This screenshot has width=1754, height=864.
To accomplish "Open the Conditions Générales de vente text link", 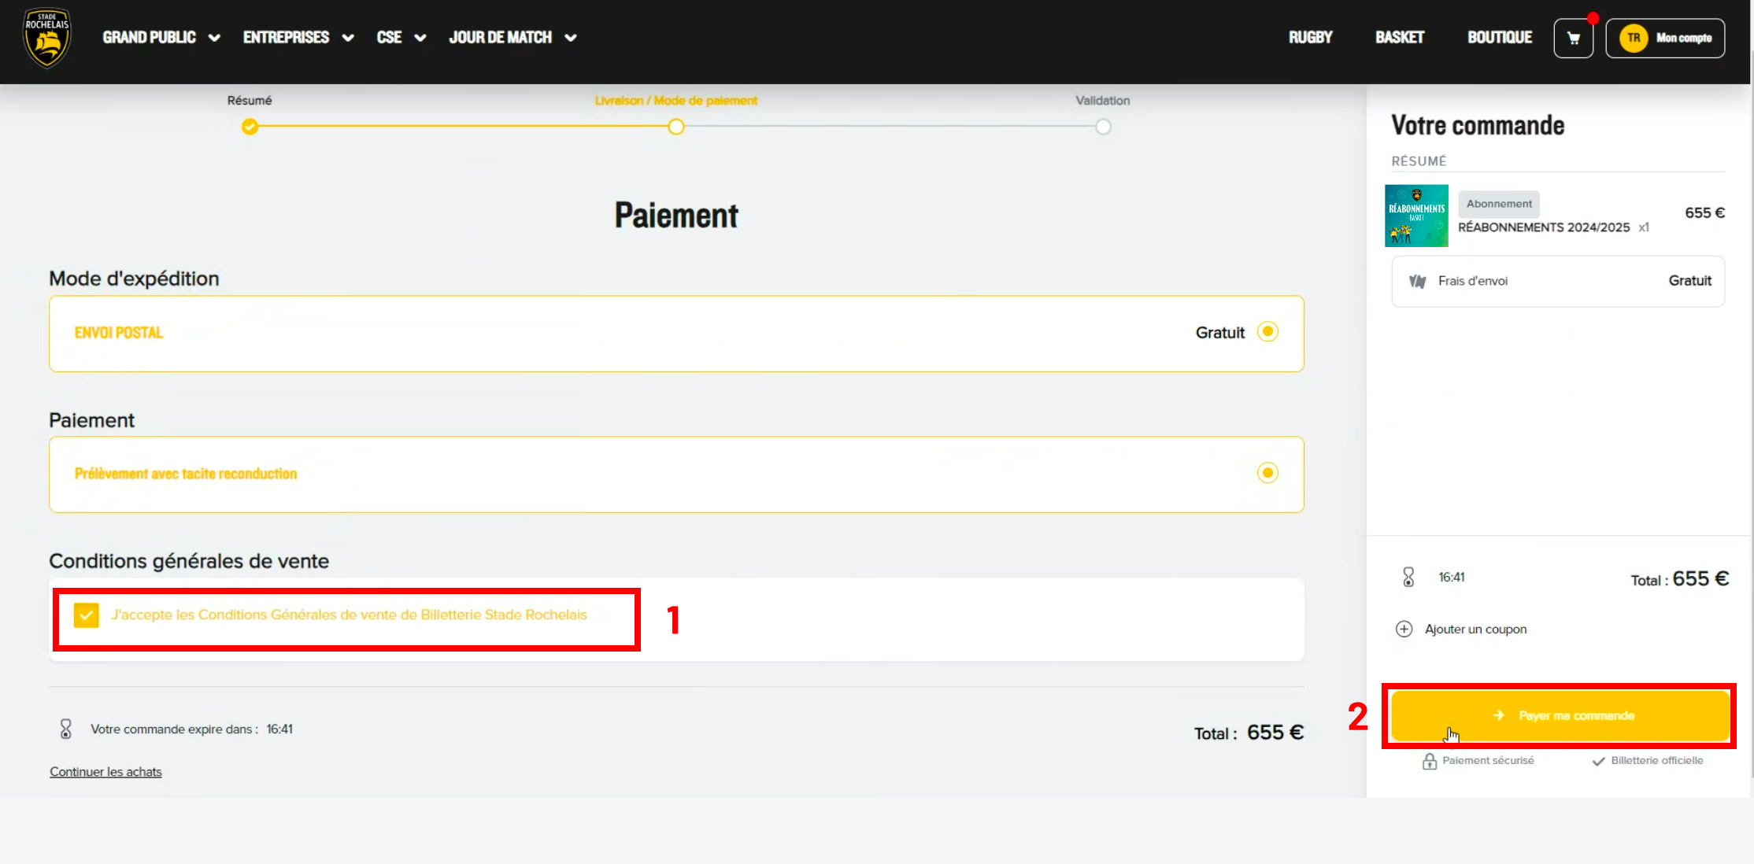I will click(349, 615).
